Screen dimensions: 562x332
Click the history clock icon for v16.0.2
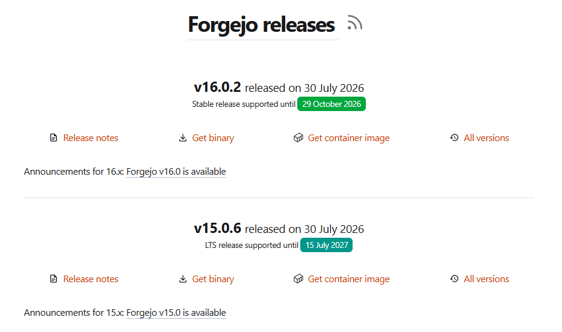454,137
